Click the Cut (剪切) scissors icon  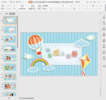coord(7,6)
